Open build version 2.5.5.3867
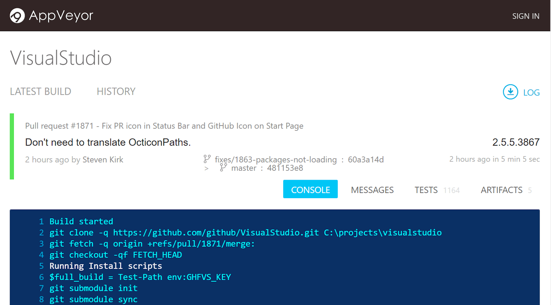The width and height of the screenshot is (551, 305). click(516, 142)
